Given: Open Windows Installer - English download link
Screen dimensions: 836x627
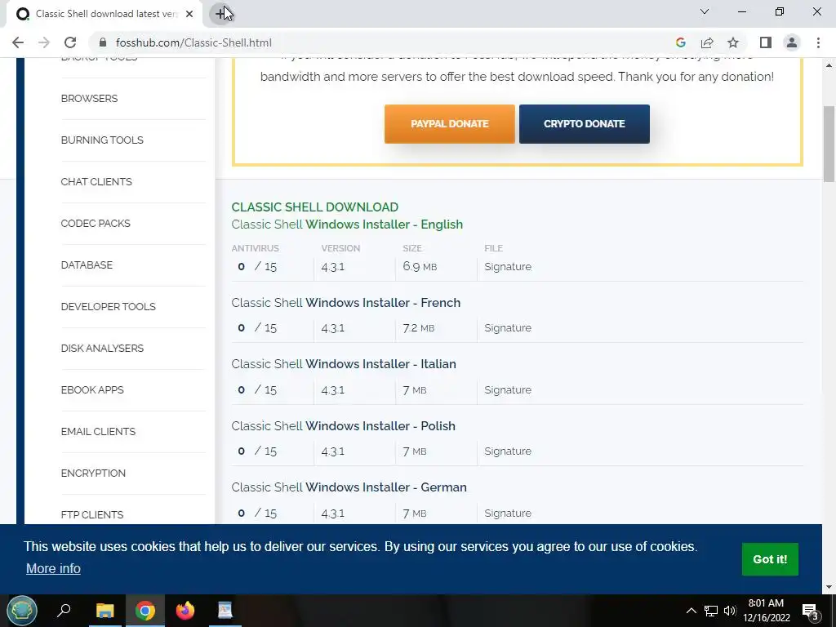Looking at the screenshot, I should tap(347, 225).
